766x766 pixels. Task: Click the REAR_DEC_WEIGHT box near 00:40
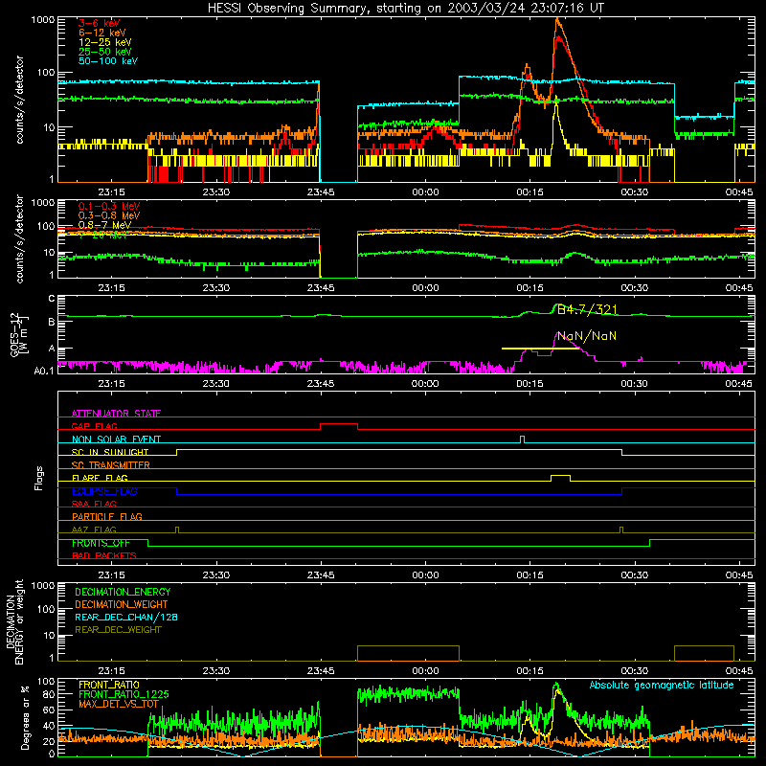pyautogui.click(x=704, y=653)
